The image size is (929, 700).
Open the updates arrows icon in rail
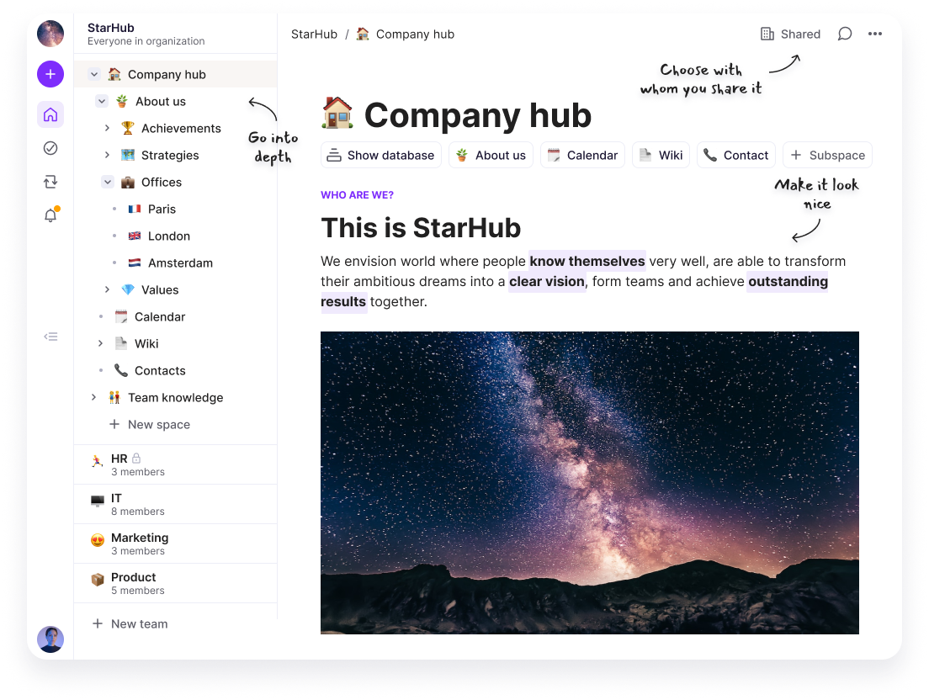click(x=50, y=181)
